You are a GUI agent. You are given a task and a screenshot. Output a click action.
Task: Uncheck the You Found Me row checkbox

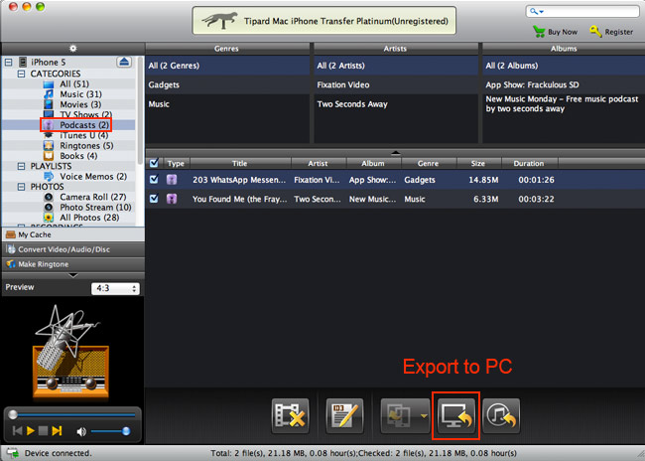tap(154, 199)
